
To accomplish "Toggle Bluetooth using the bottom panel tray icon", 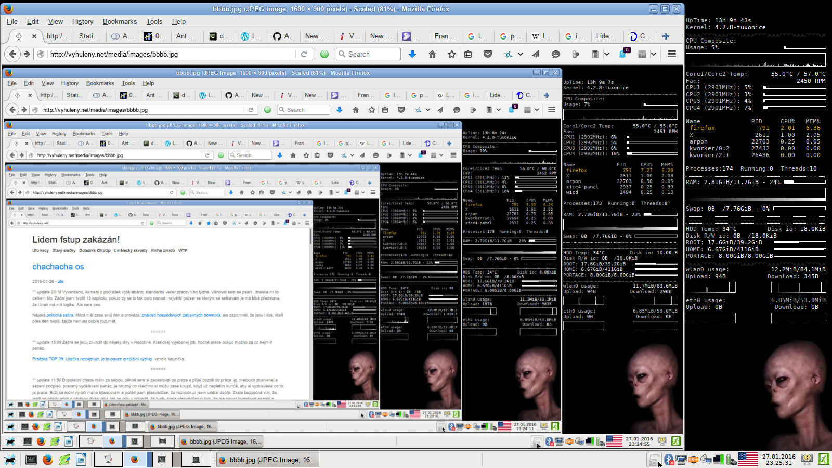I will coord(669,459).
